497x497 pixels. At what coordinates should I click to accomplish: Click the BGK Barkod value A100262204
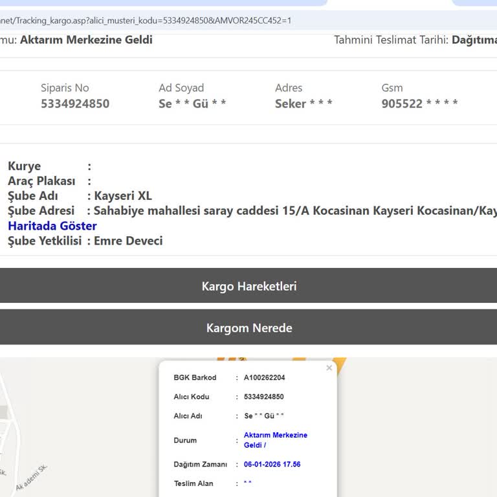tap(264, 378)
